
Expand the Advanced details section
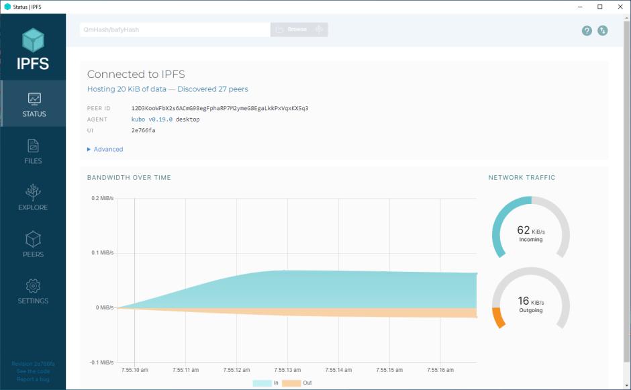105,149
